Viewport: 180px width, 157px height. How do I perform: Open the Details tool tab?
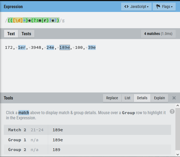(x=142, y=98)
